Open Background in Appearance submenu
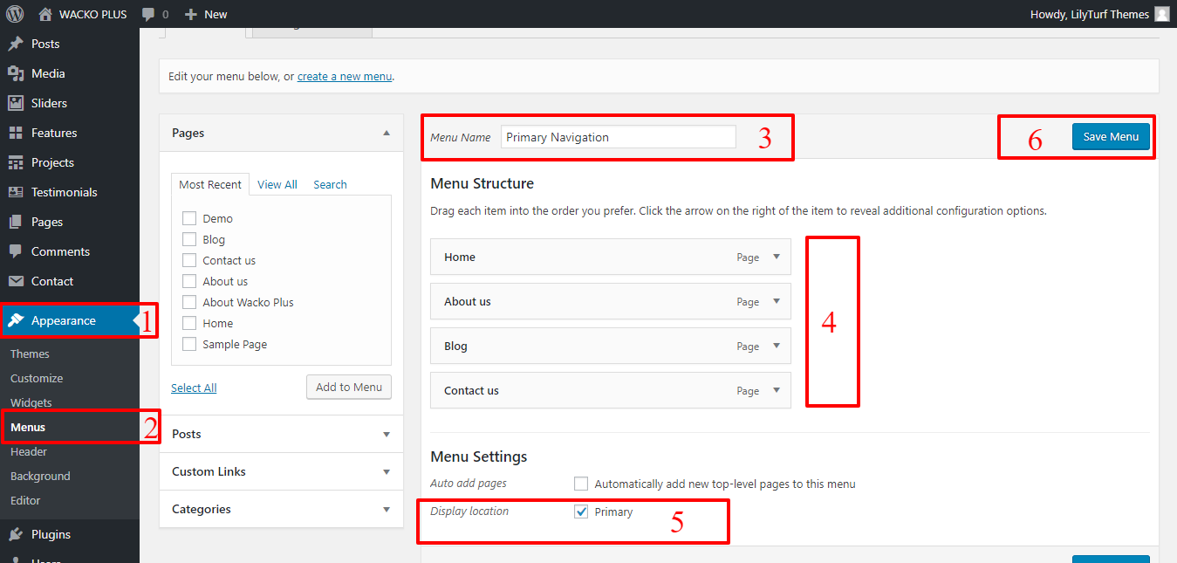 pos(40,476)
